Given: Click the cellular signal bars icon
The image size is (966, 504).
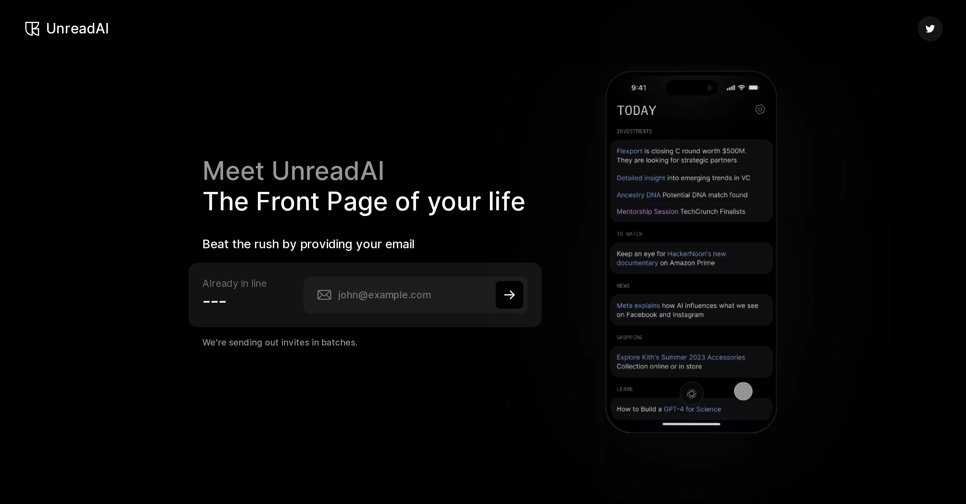Looking at the screenshot, I should pos(731,87).
